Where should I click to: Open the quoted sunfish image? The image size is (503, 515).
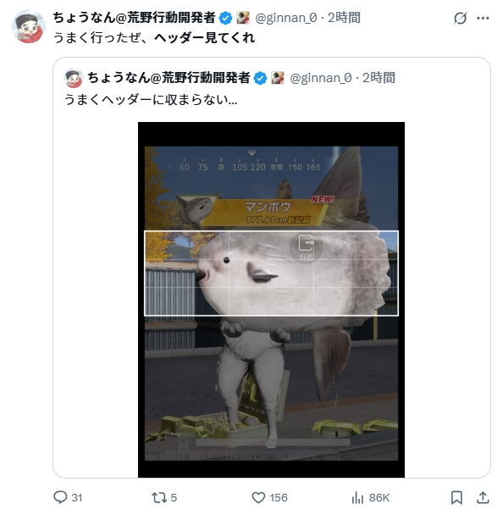point(271,300)
